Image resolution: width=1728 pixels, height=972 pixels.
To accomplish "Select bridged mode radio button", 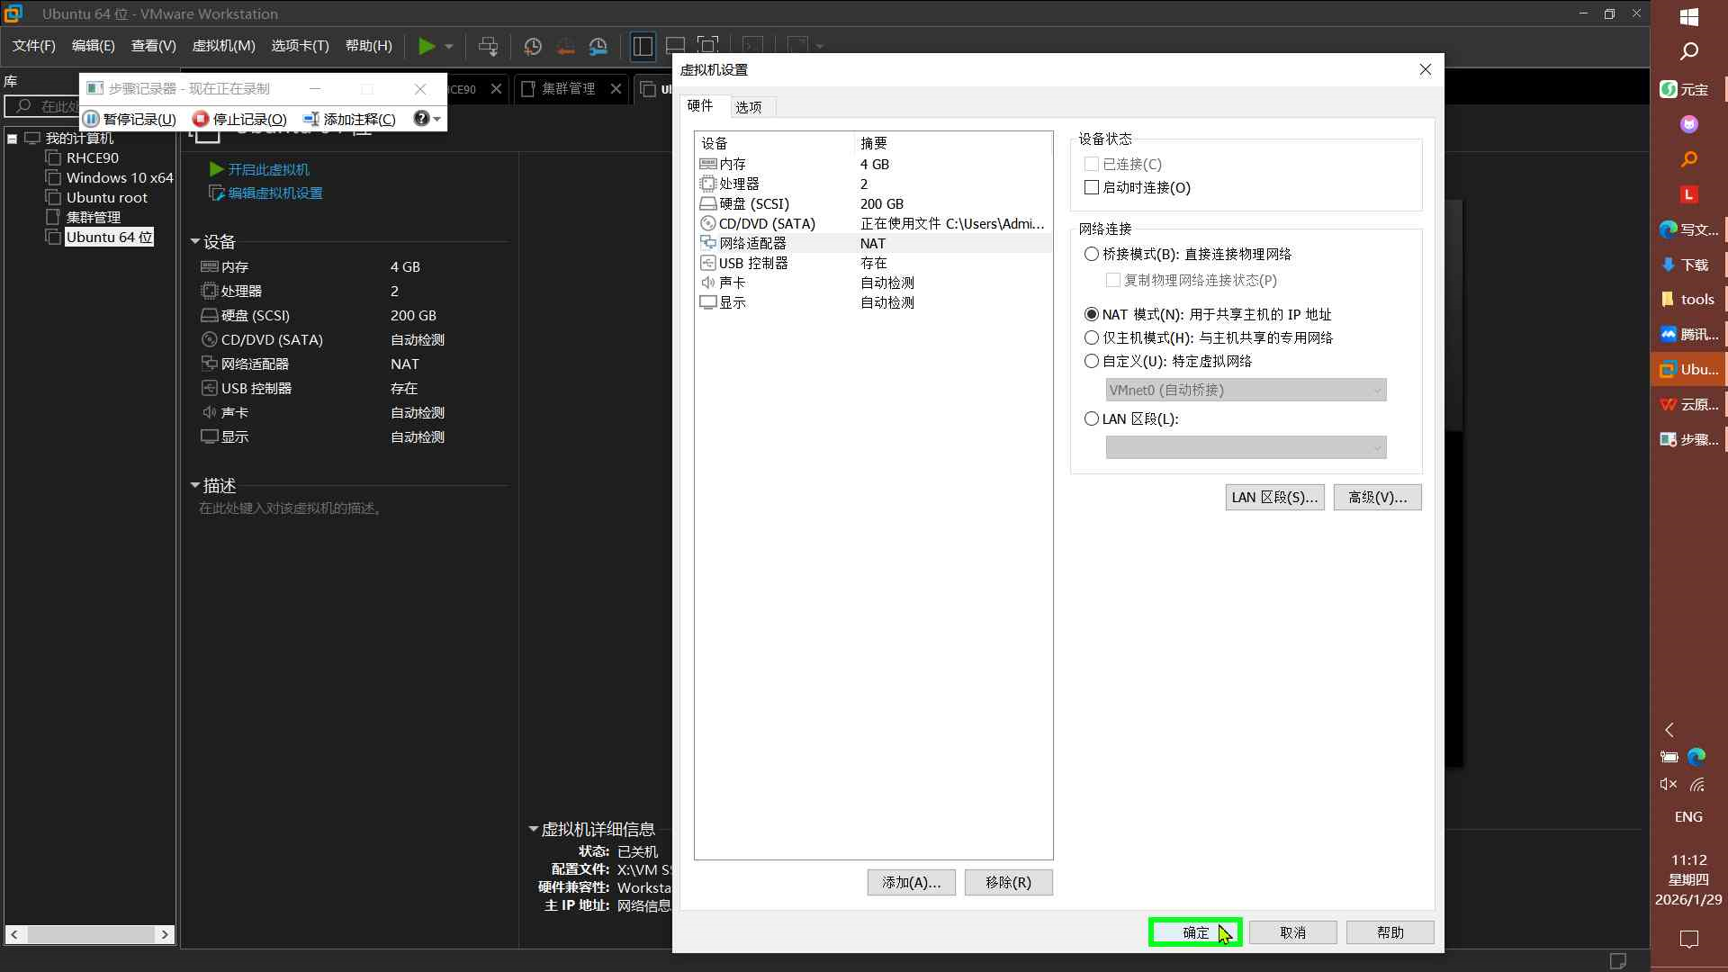I will tap(1092, 254).
